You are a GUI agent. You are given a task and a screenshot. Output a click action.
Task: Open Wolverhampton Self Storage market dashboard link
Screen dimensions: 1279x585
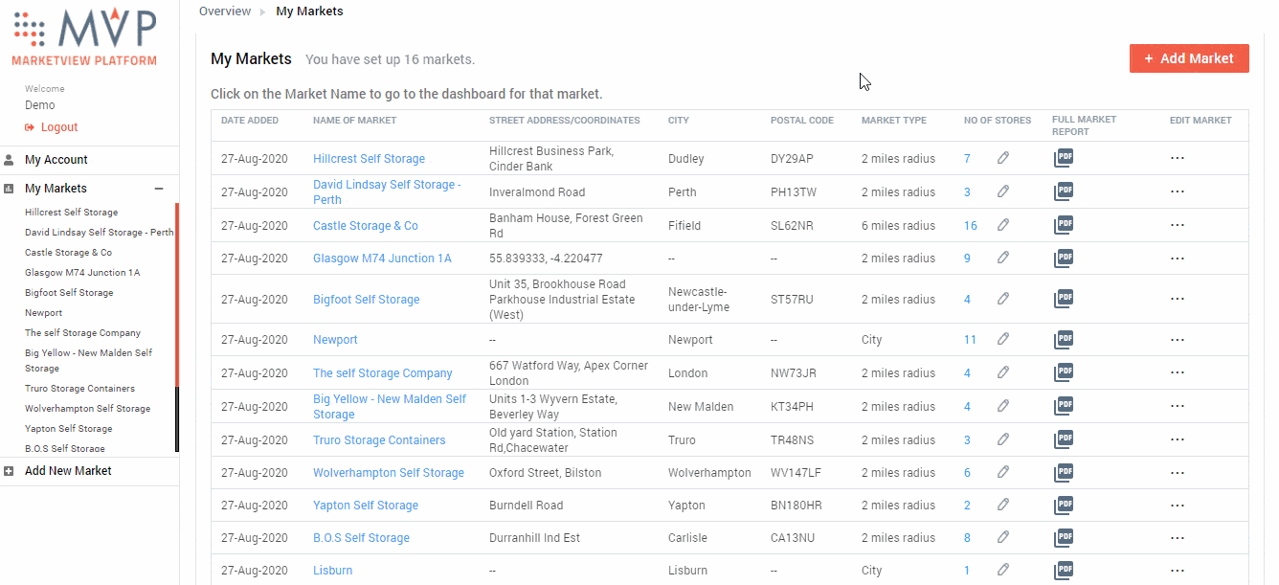pos(389,473)
